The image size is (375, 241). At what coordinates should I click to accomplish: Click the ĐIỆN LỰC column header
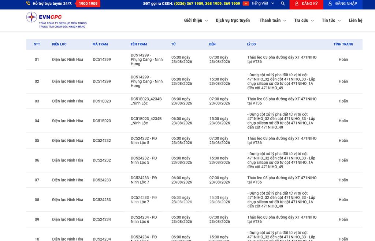click(x=59, y=44)
